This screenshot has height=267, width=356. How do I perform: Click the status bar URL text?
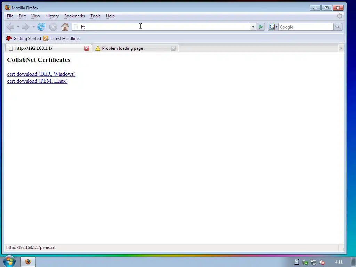coord(31,248)
